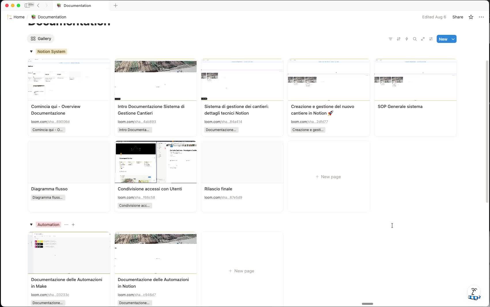Open the New button dropdown chevron
Viewport: 490px width, 307px height.
pos(453,39)
